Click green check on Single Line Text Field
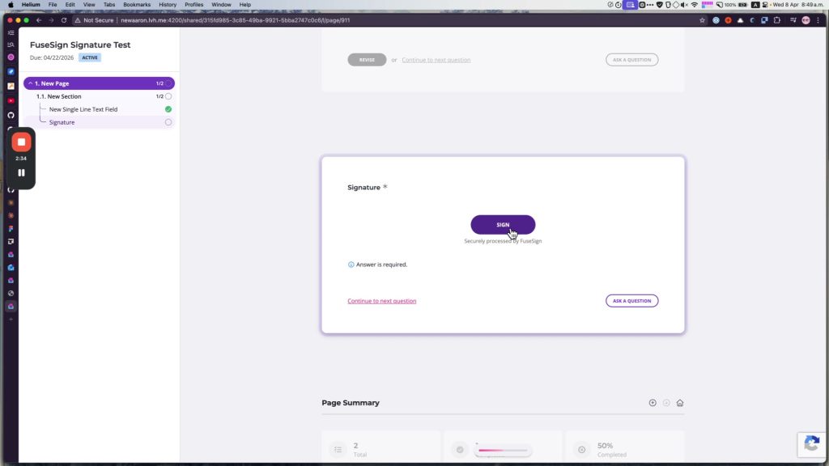 pyautogui.click(x=168, y=109)
